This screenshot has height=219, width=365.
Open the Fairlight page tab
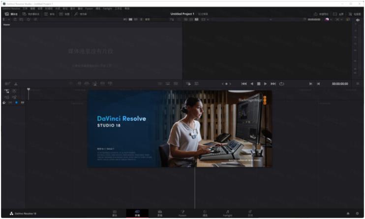[227, 214]
